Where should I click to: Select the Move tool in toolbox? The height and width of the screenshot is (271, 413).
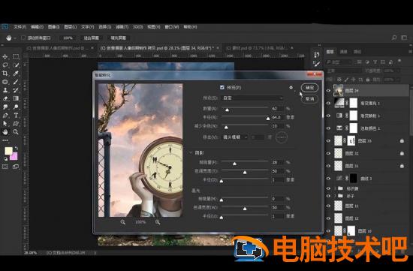click(5, 56)
